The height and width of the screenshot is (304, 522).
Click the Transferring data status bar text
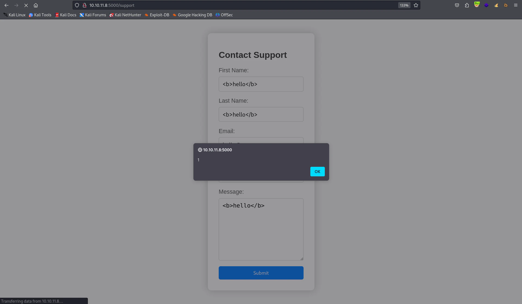coord(32,301)
